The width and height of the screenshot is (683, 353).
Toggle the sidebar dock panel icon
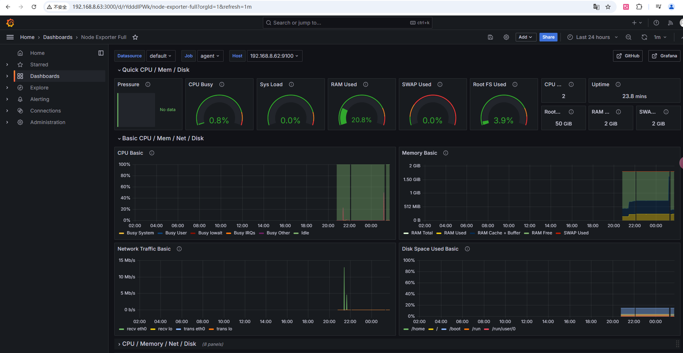coord(101,53)
